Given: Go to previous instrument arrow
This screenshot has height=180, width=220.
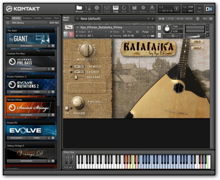Looking at the screenshot, I should pyautogui.click(x=148, y=27).
